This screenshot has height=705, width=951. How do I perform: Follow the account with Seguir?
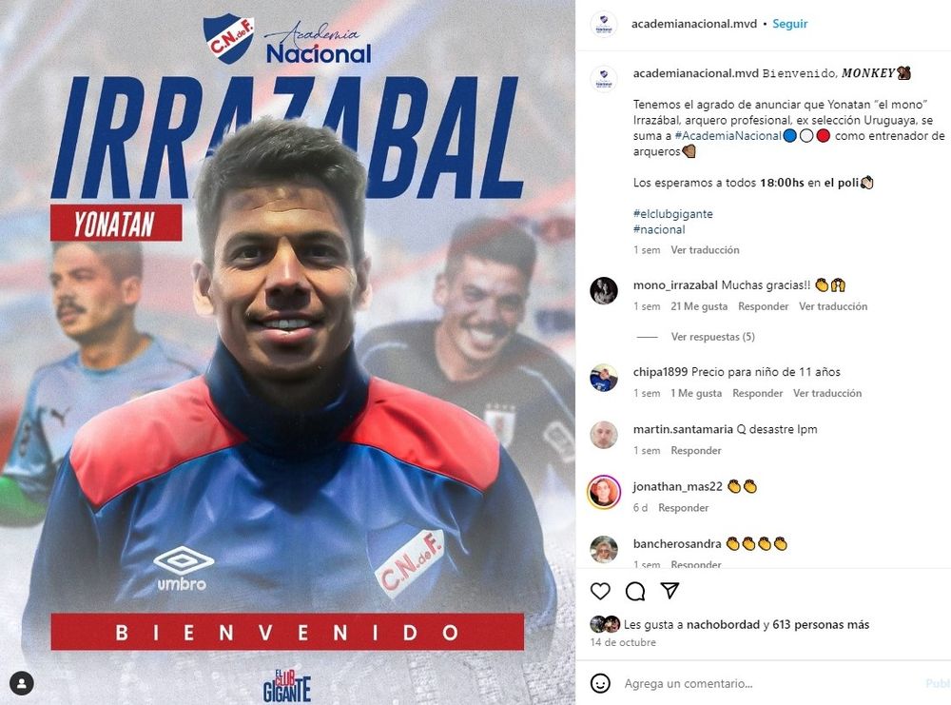pyautogui.click(x=789, y=24)
